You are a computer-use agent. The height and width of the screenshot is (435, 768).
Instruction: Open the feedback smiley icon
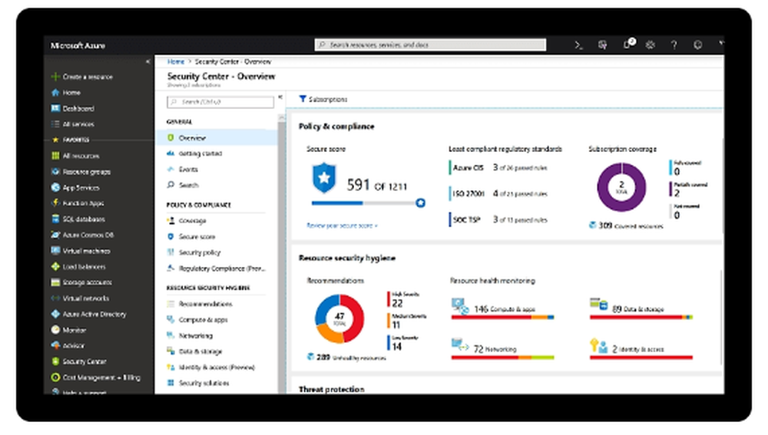698,45
